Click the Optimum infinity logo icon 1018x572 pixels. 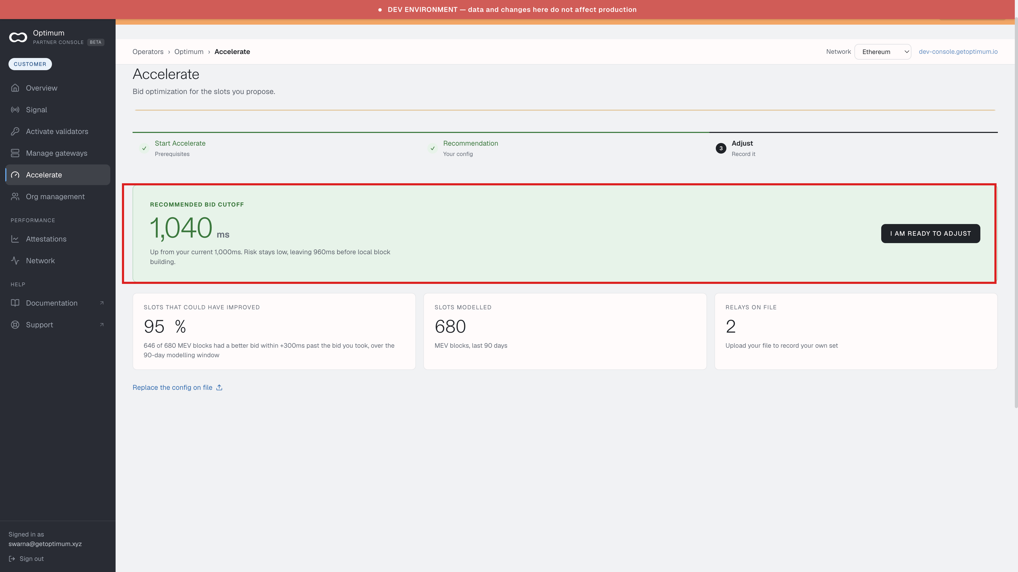pos(18,38)
